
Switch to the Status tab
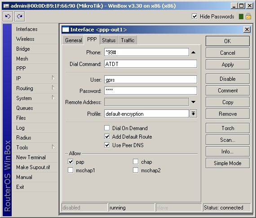point(109,40)
